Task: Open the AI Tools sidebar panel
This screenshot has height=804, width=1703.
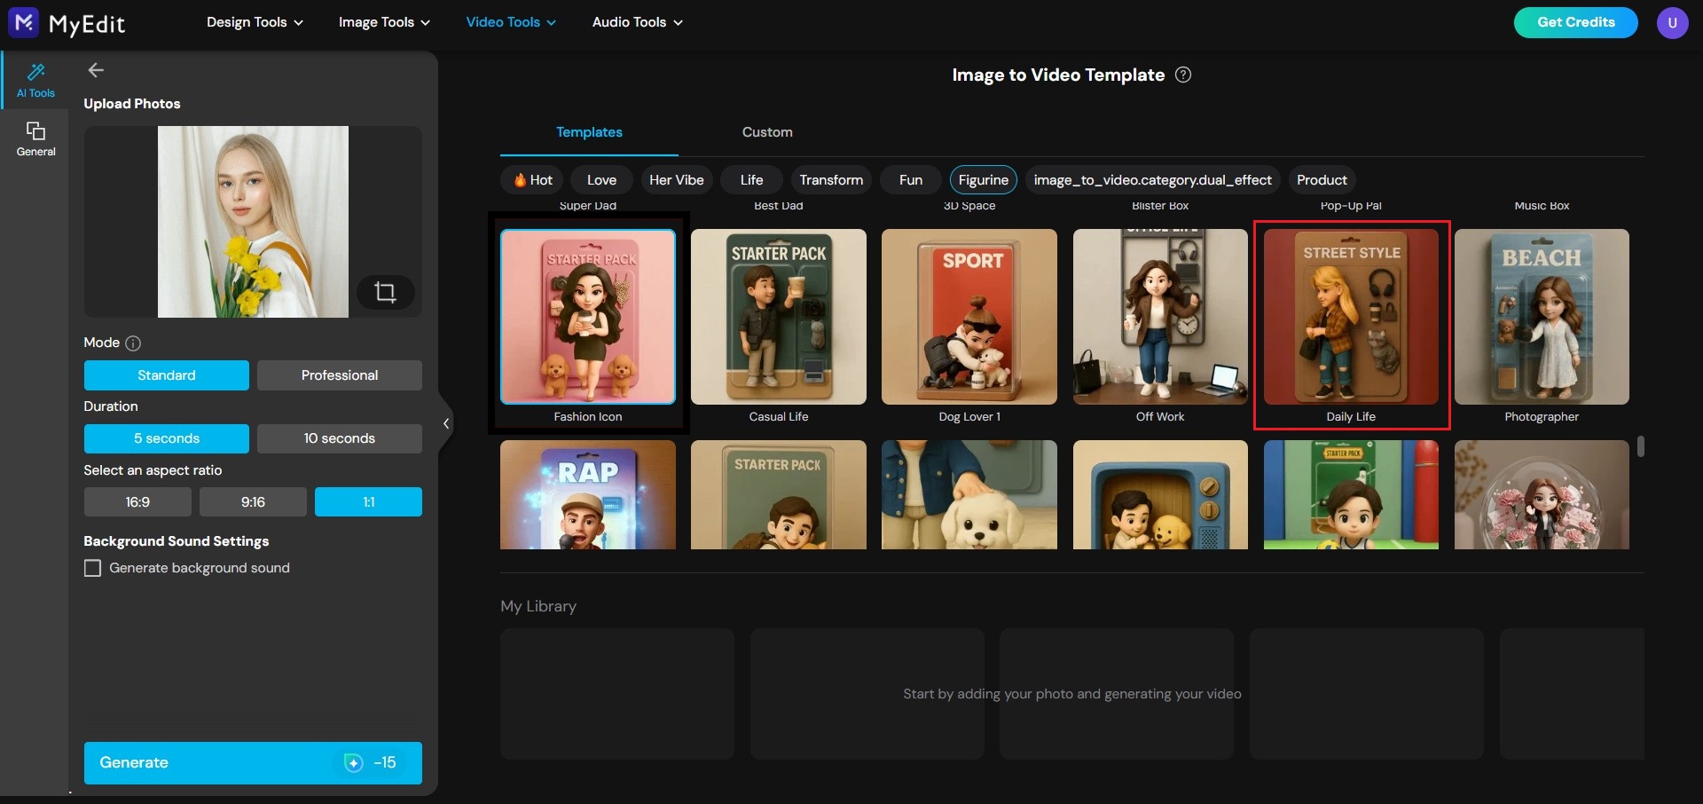Action: coord(35,80)
